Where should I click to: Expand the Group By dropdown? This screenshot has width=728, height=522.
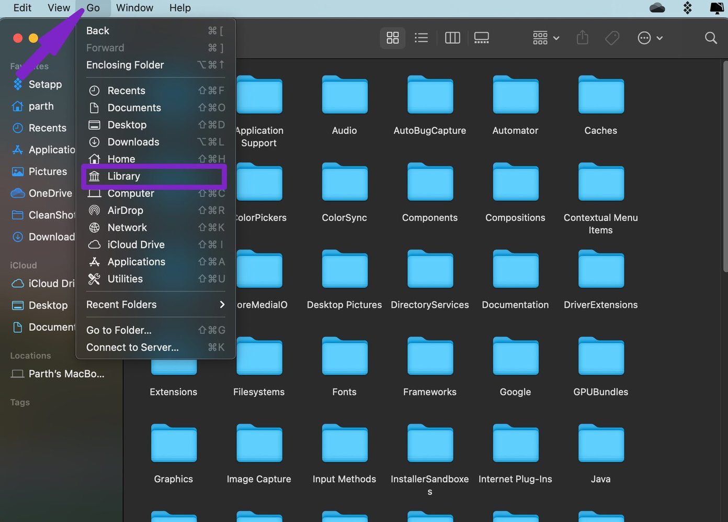click(x=546, y=38)
